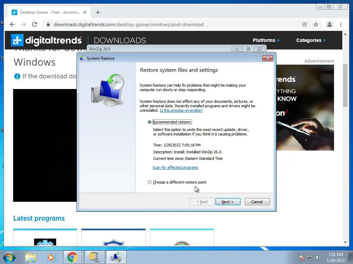Click 'Installed WinZip 26.0' description text

204,152
